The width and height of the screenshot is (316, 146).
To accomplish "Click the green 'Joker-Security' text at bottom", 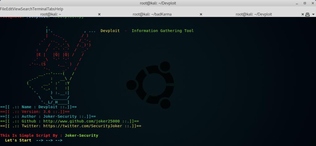I will click(81, 135).
